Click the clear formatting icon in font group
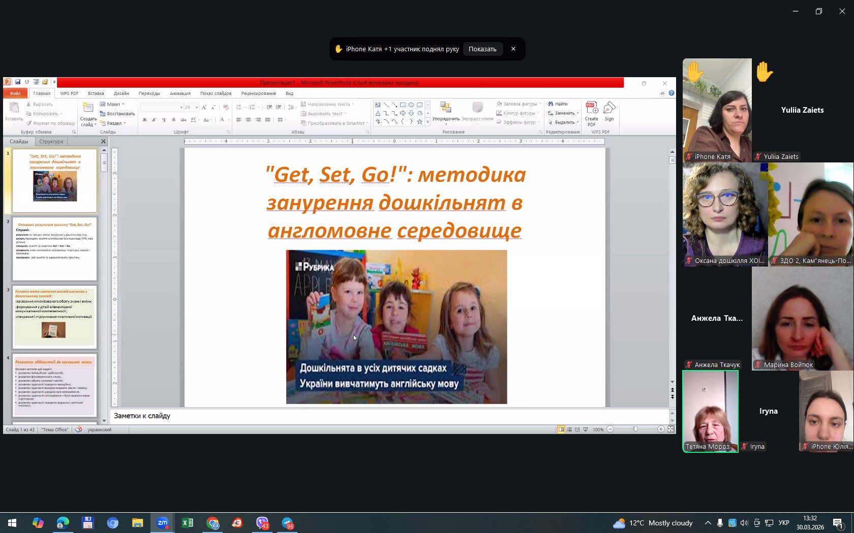This screenshot has height=533, width=854. (x=226, y=107)
